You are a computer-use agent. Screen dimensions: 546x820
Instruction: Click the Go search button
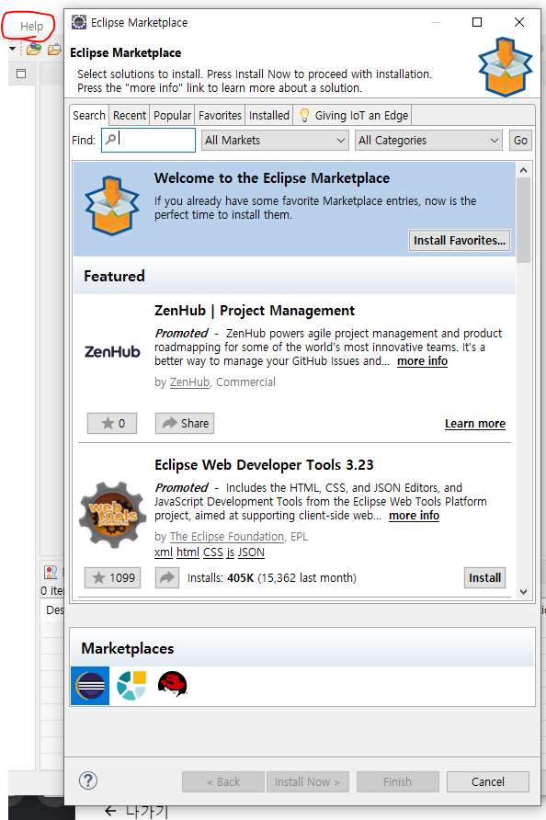520,140
